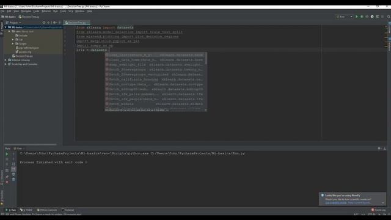The height and width of the screenshot is (220, 391).
Task: Open the Navigate menu
Action: coord(26,11)
